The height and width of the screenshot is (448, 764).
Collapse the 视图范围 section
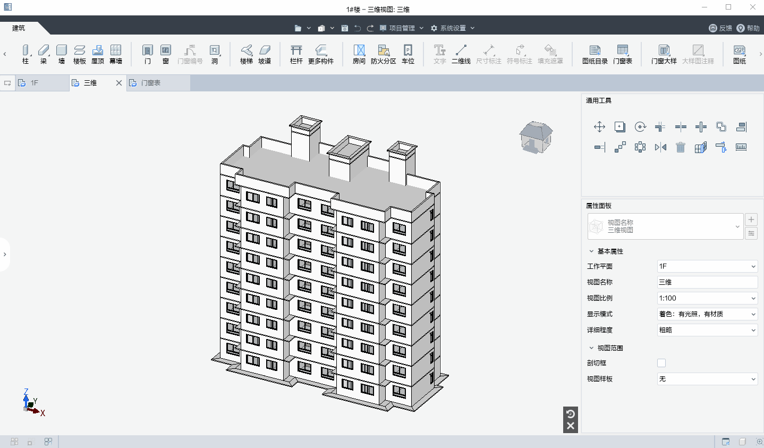coord(591,348)
